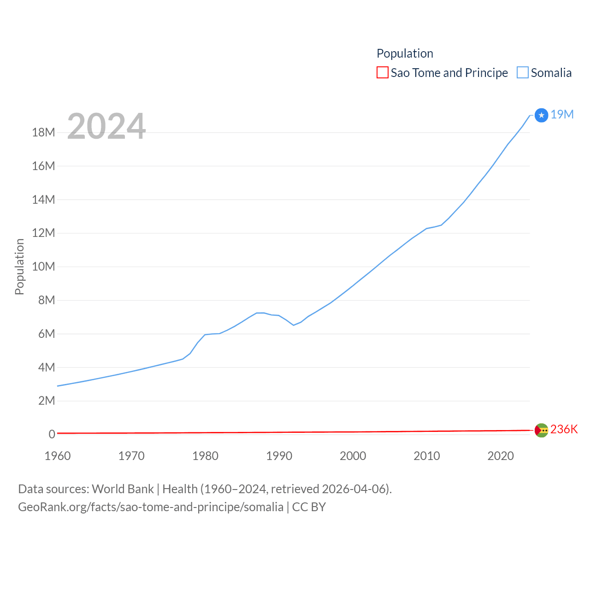Click the 1960 x-axis tick label
This screenshot has height=590, width=590.
click(x=58, y=456)
